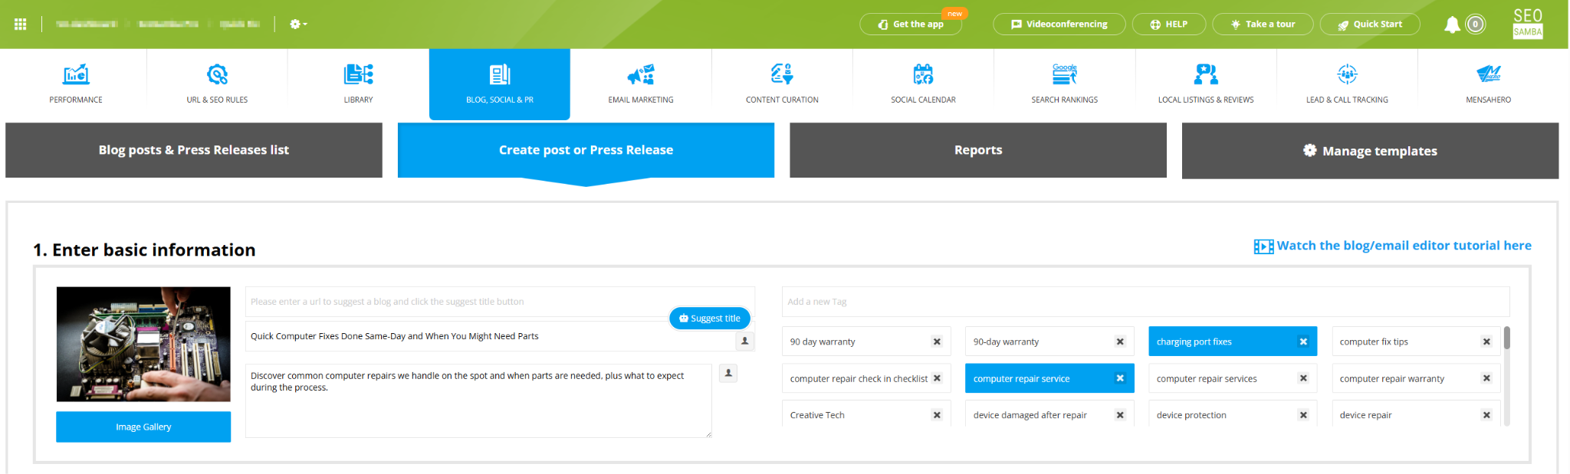Open Quick Start
Image resolution: width=1570 pixels, height=474 pixels.
pos(1370,25)
